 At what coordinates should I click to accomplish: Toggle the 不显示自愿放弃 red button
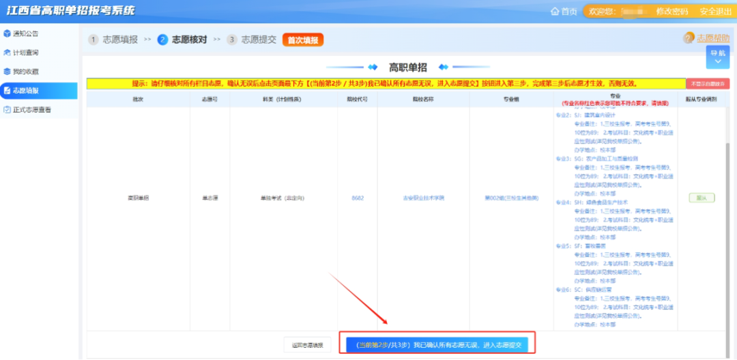[707, 83]
